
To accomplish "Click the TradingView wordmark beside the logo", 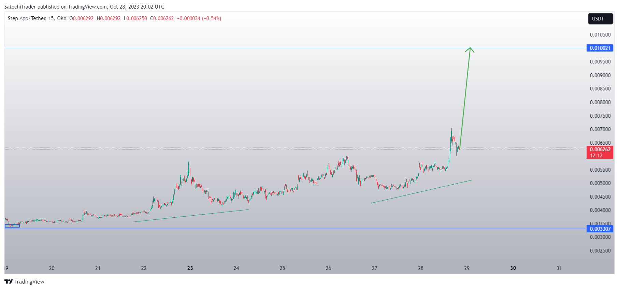I will click(29, 281).
